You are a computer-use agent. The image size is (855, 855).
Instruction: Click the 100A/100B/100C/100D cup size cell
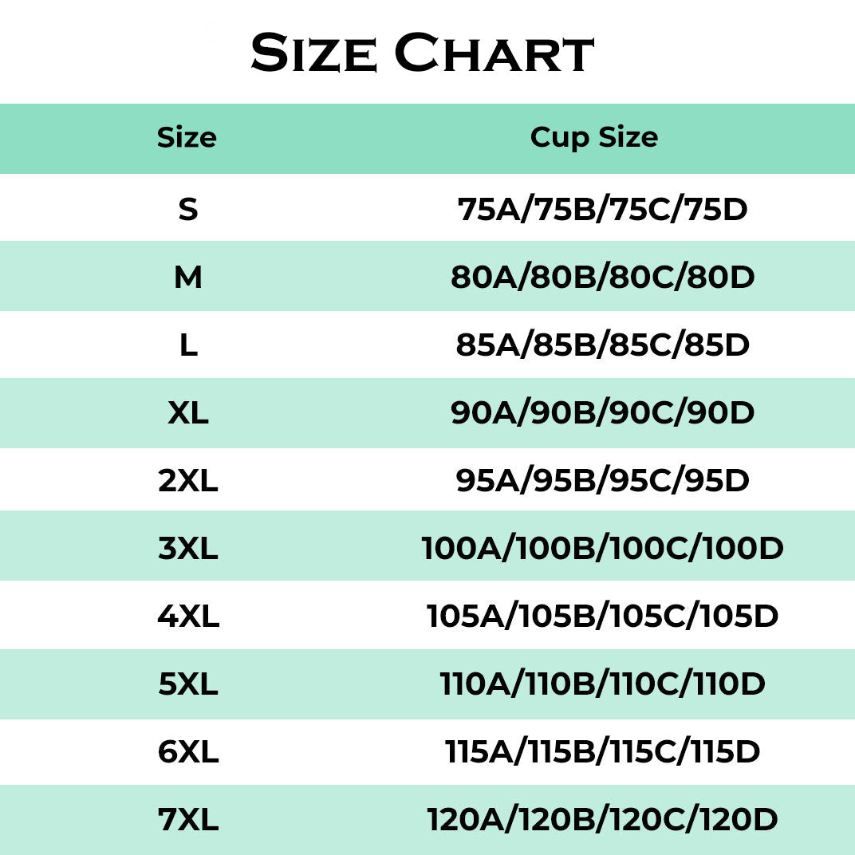(x=602, y=548)
